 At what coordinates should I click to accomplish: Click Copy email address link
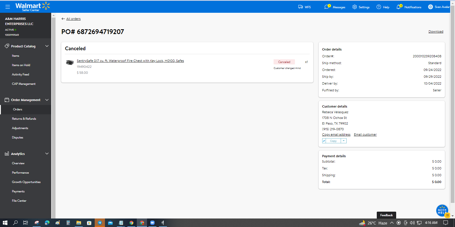pos(336,134)
